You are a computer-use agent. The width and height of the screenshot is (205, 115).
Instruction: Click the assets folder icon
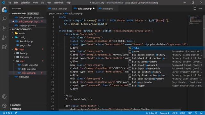[x=16, y=33]
